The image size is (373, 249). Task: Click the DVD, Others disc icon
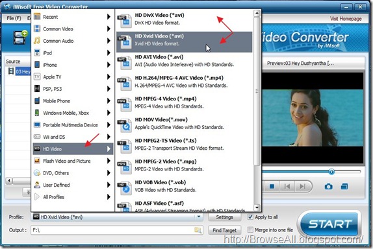tap(37, 172)
